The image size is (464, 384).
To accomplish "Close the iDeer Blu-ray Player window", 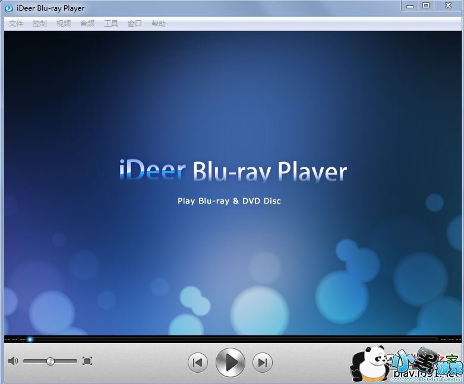I will (x=449, y=5).
